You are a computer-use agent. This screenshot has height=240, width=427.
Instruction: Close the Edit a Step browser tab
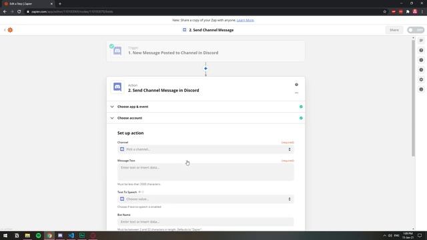click(x=51, y=4)
